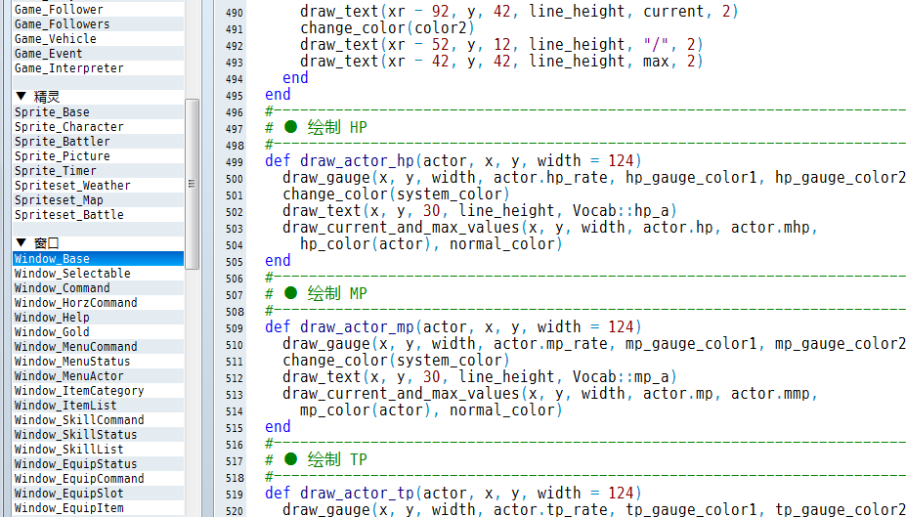This screenshot has width=906, height=517.
Task: Select Sprite_Base script
Action: [x=99, y=112]
